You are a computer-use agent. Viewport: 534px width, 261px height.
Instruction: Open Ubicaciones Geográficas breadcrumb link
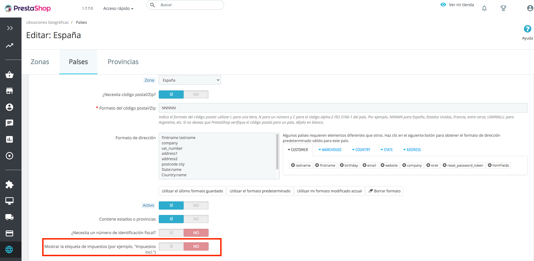pyautogui.click(x=47, y=22)
